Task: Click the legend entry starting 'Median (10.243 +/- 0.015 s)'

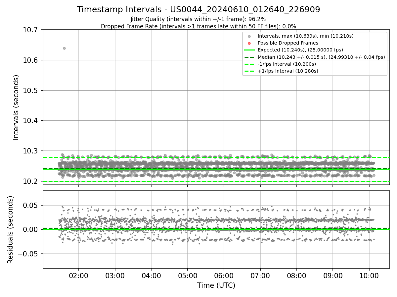Action: click(321, 57)
